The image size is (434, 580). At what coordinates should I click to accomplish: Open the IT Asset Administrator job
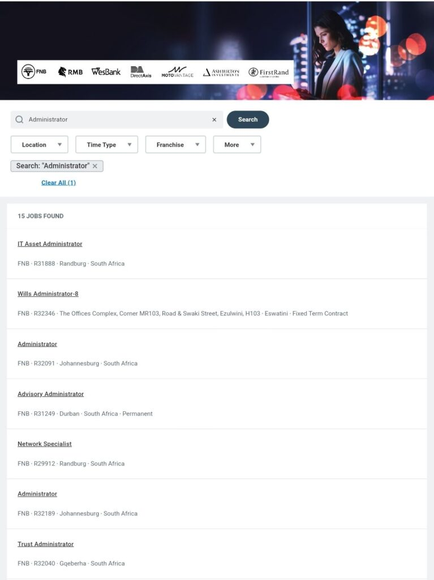[x=50, y=244]
